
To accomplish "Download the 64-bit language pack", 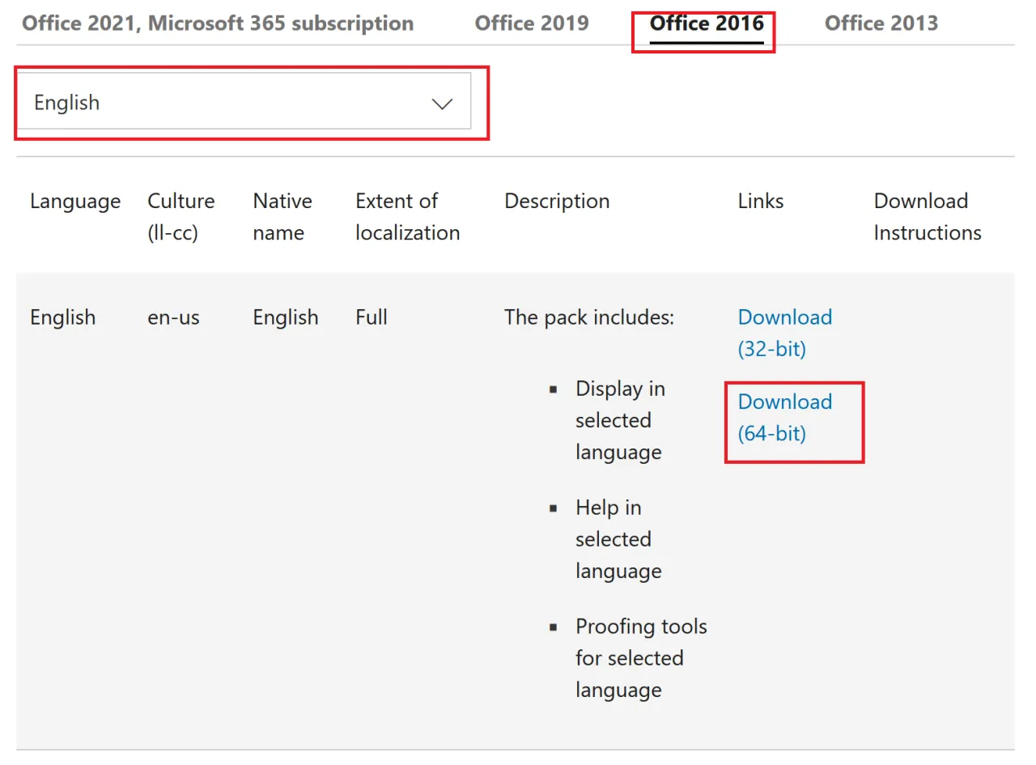I will (785, 418).
